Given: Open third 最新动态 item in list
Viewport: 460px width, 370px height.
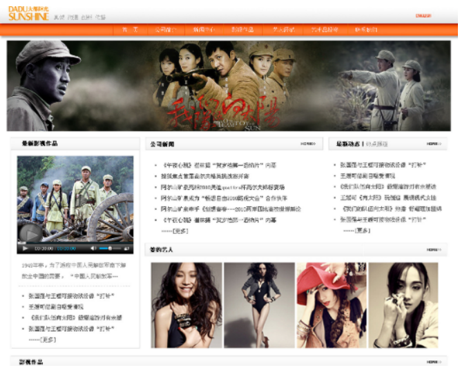Looking at the screenshot, I should coord(388,186).
